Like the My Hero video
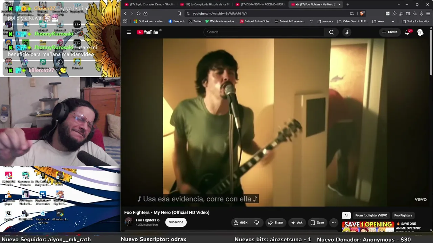 pyautogui.click(x=240, y=222)
